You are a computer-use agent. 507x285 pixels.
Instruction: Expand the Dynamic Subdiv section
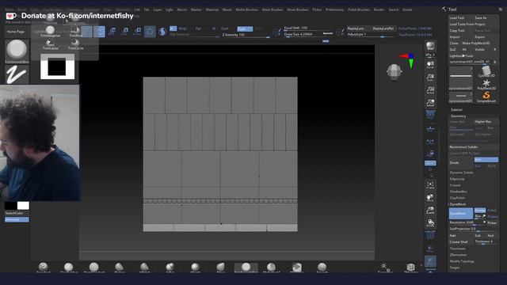pos(461,173)
